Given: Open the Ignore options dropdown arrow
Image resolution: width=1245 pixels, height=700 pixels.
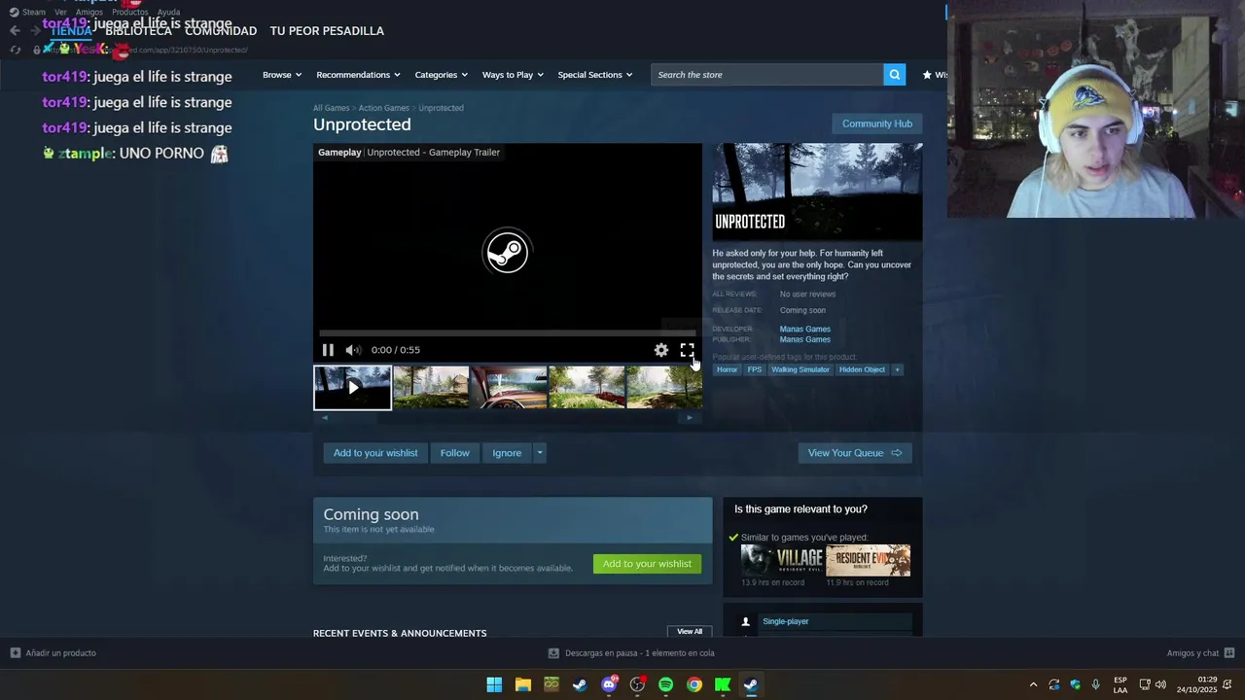Looking at the screenshot, I should (x=540, y=453).
